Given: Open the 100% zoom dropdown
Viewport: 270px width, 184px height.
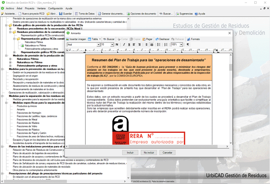Looking at the screenshot, I should 181,45.
